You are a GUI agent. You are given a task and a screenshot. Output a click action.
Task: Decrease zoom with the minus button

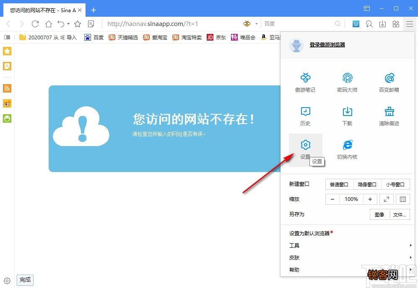(332, 199)
